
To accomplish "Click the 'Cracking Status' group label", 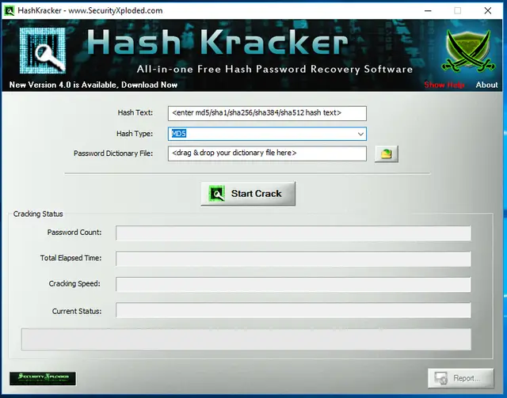I will click(x=38, y=214).
